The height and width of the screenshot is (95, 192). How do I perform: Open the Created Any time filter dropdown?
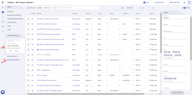tap(175, 18)
